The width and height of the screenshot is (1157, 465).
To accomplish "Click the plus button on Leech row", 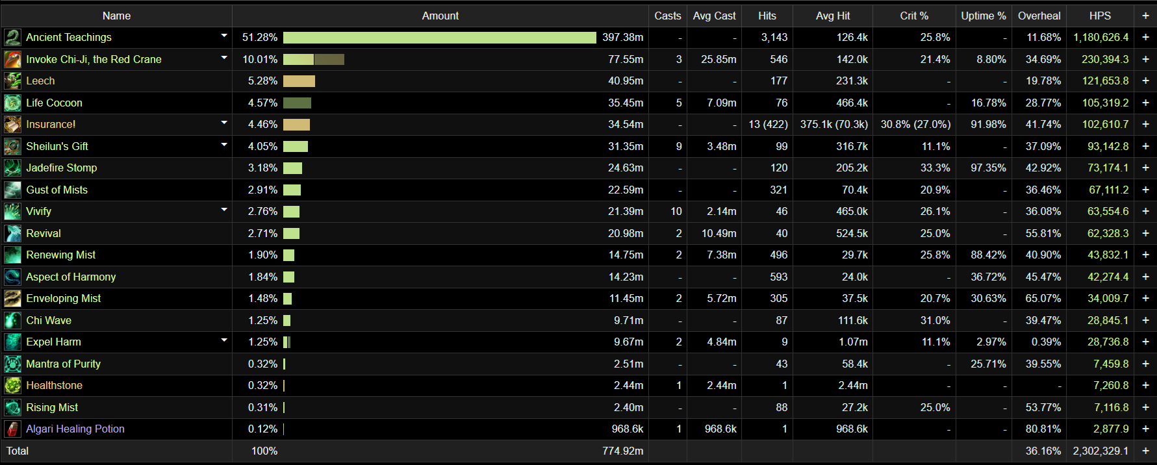I will (1145, 81).
